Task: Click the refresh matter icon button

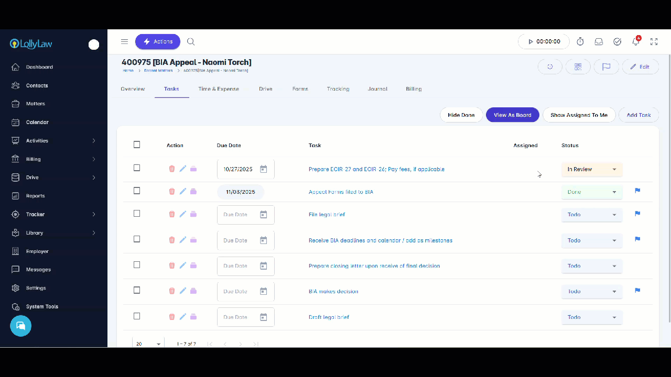Action: (x=550, y=67)
